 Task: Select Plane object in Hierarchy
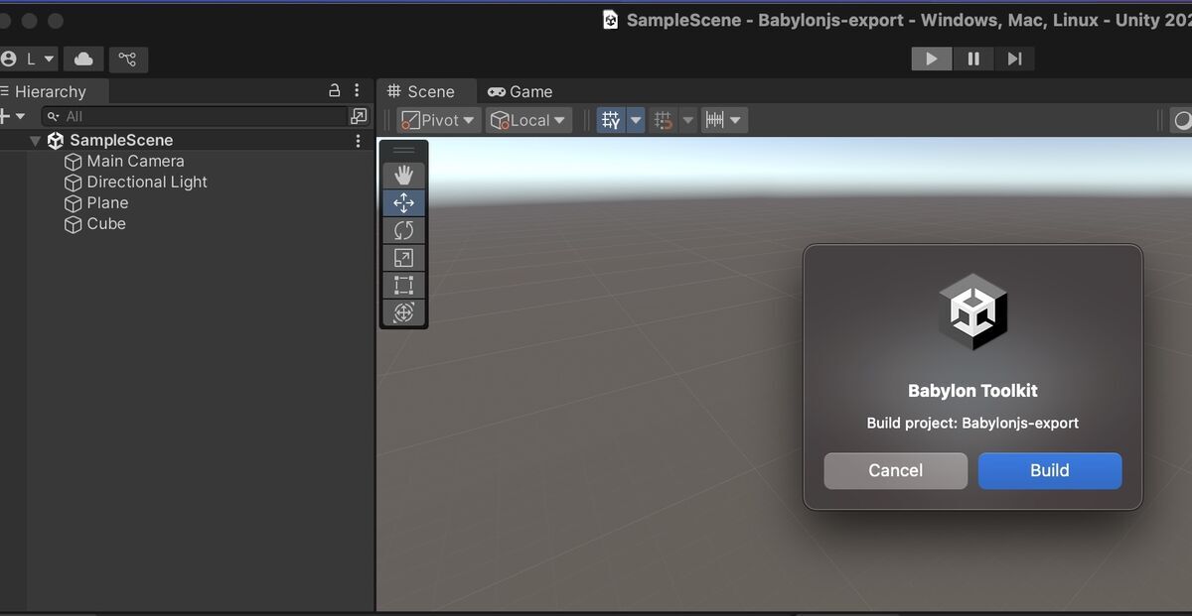[x=107, y=202]
